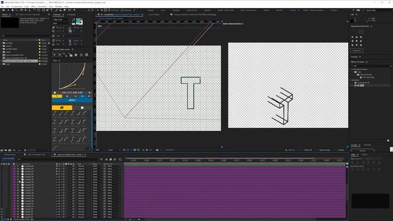This screenshot has width=393, height=221.
Task: Click the blue APPLY button in Flow
Action: click(72, 100)
